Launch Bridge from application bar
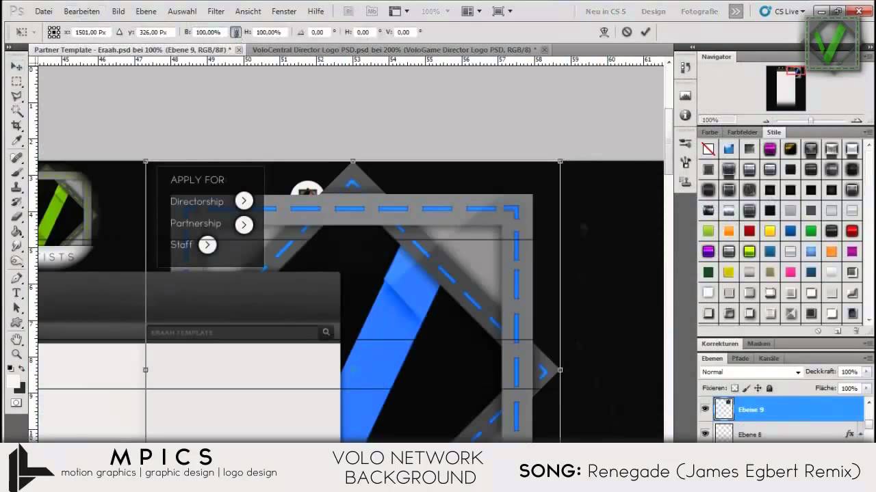This screenshot has width=876, height=492. click(x=349, y=12)
